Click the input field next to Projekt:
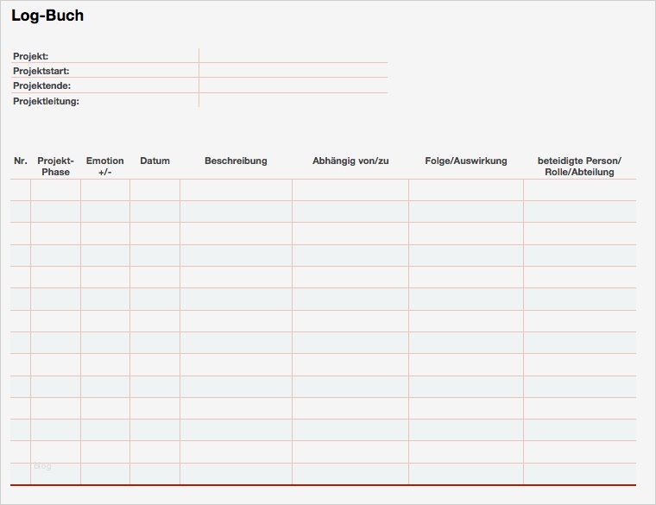Viewport: 656px width, 505px height. tap(293, 55)
